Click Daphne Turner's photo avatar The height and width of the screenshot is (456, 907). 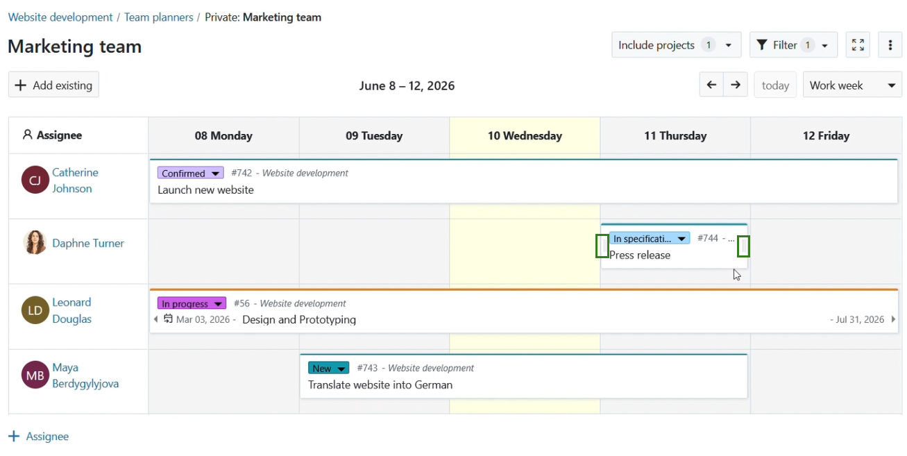(x=35, y=243)
